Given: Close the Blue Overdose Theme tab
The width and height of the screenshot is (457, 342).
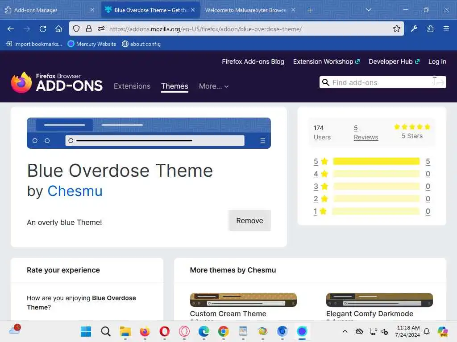Looking at the screenshot, I should [193, 10].
